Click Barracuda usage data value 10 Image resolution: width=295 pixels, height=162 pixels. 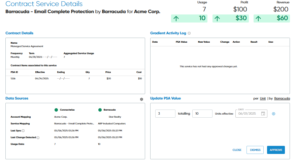[x=99, y=144]
